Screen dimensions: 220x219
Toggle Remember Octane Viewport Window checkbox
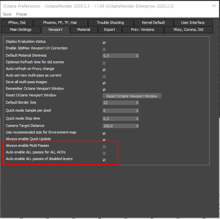coord(104,90)
